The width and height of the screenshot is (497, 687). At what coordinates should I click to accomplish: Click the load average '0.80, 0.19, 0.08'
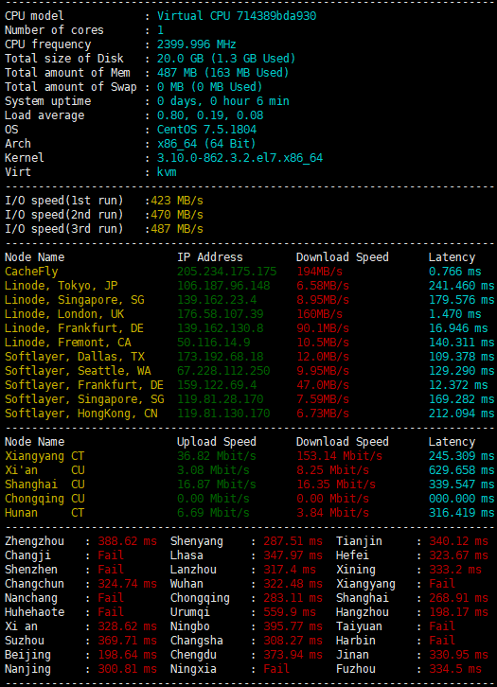(210, 115)
